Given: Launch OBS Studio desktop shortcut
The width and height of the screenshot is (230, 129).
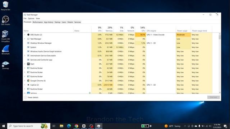Looking at the screenshot, I should click(x=5, y=20).
